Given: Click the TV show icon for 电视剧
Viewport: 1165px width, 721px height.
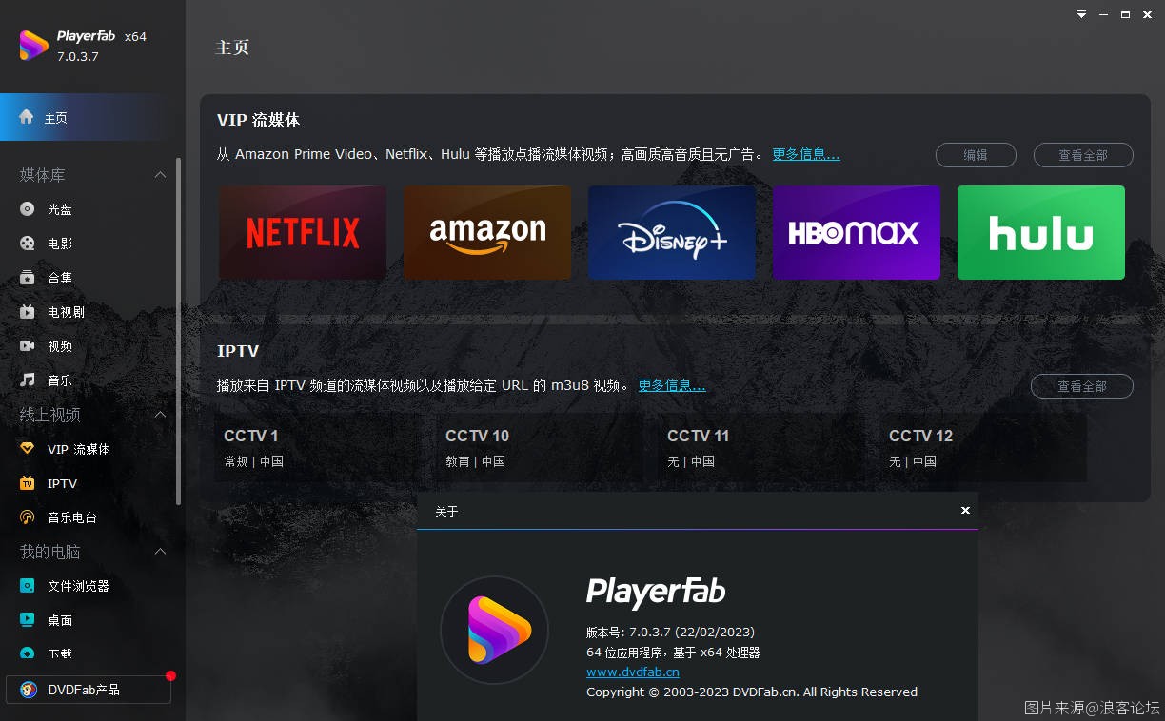Looking at the screenshot, I should pyautogui.click(x=28, y=312).
